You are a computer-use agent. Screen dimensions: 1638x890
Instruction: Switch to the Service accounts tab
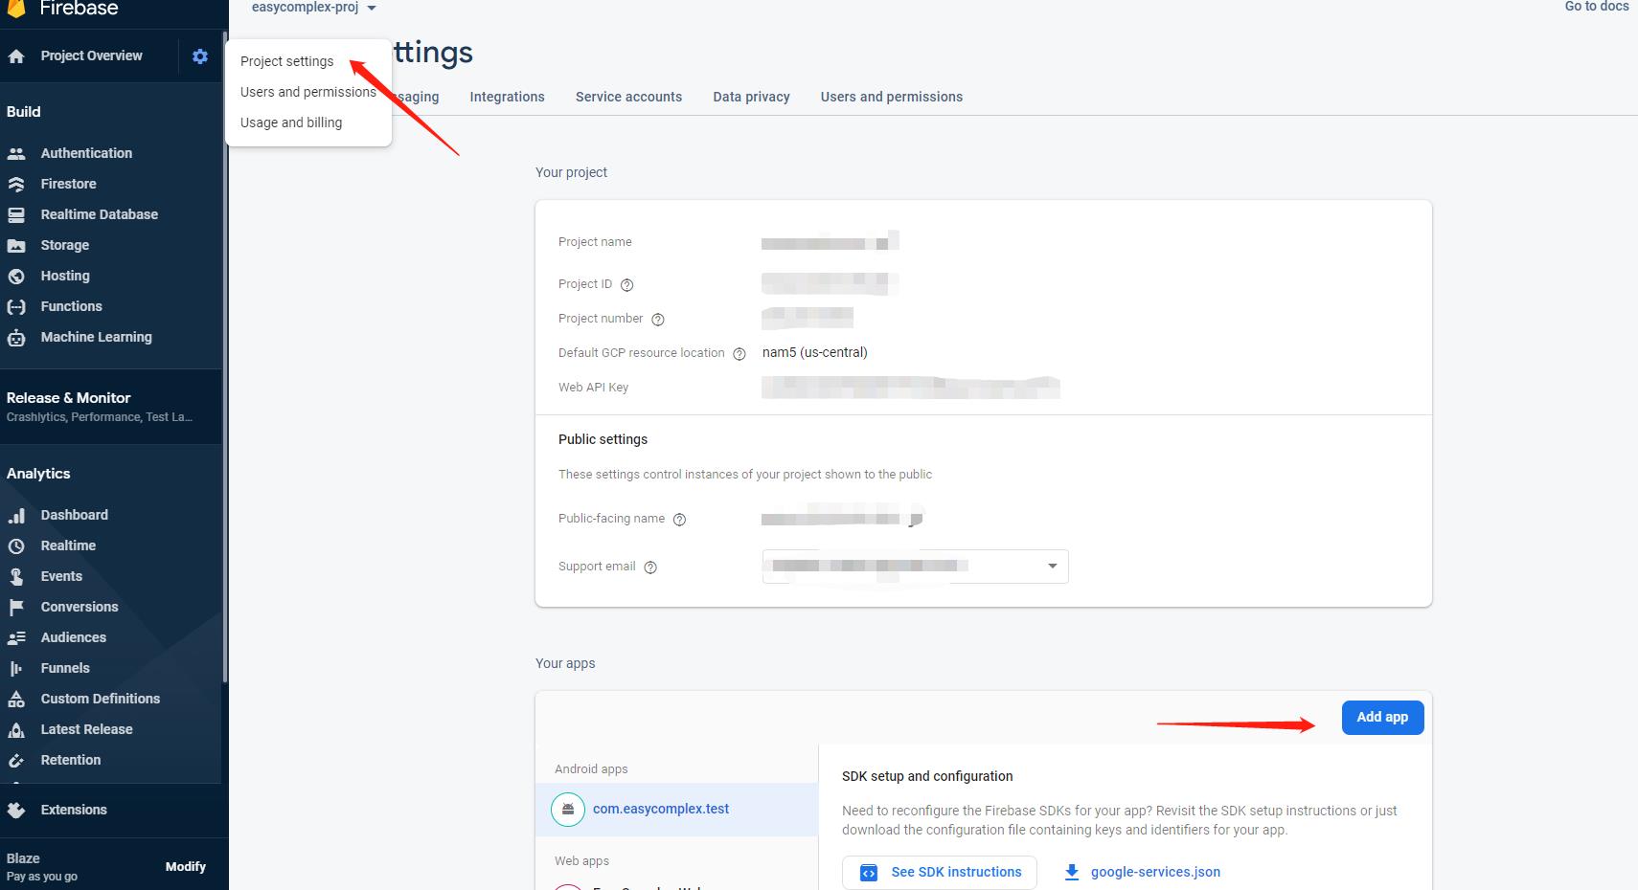[628, 97]
